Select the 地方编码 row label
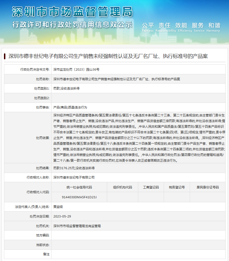The image size is (229, 261). [x=43, y=235]
